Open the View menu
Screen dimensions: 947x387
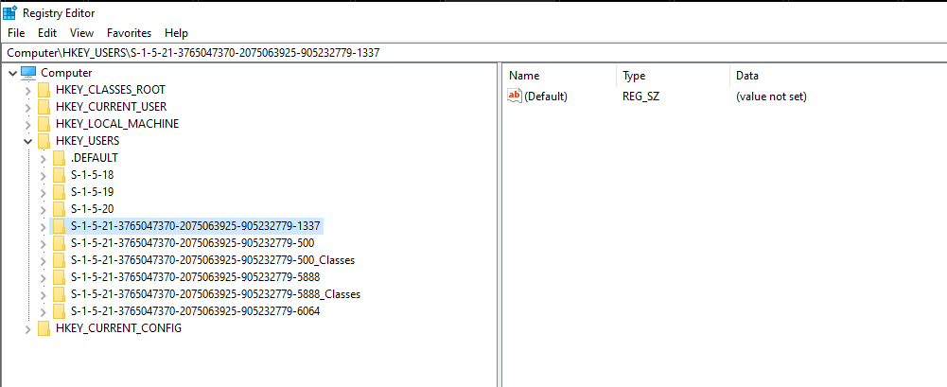(81, 32)
